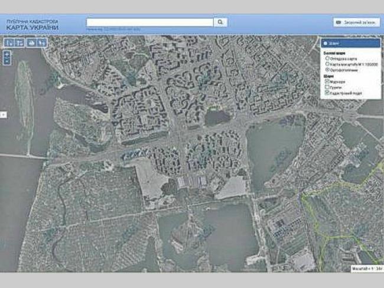Click the print map icon
Viewport: 384px width, 288px height.
31,42
